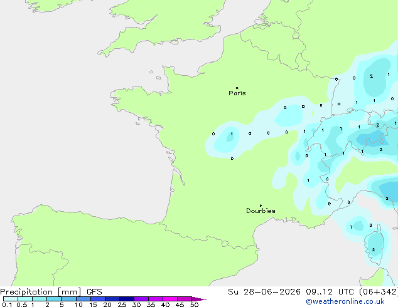
Task: Click the purple arrow tip of the legend
Action: [199, 299]
